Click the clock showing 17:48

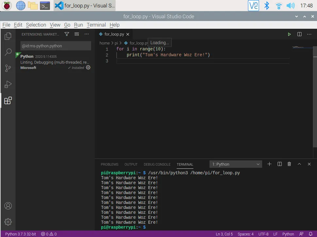point(306,6)
